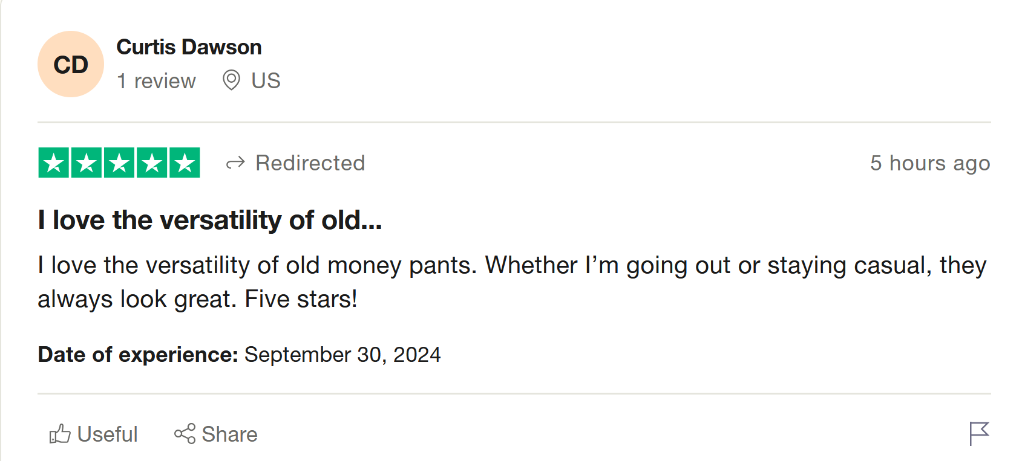Click the third green rating star
This screenshot has width=1022, height=461.
(119, 163)
